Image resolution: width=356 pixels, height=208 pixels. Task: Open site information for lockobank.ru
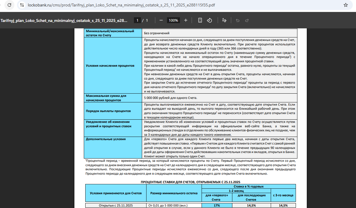coord(22,5)
